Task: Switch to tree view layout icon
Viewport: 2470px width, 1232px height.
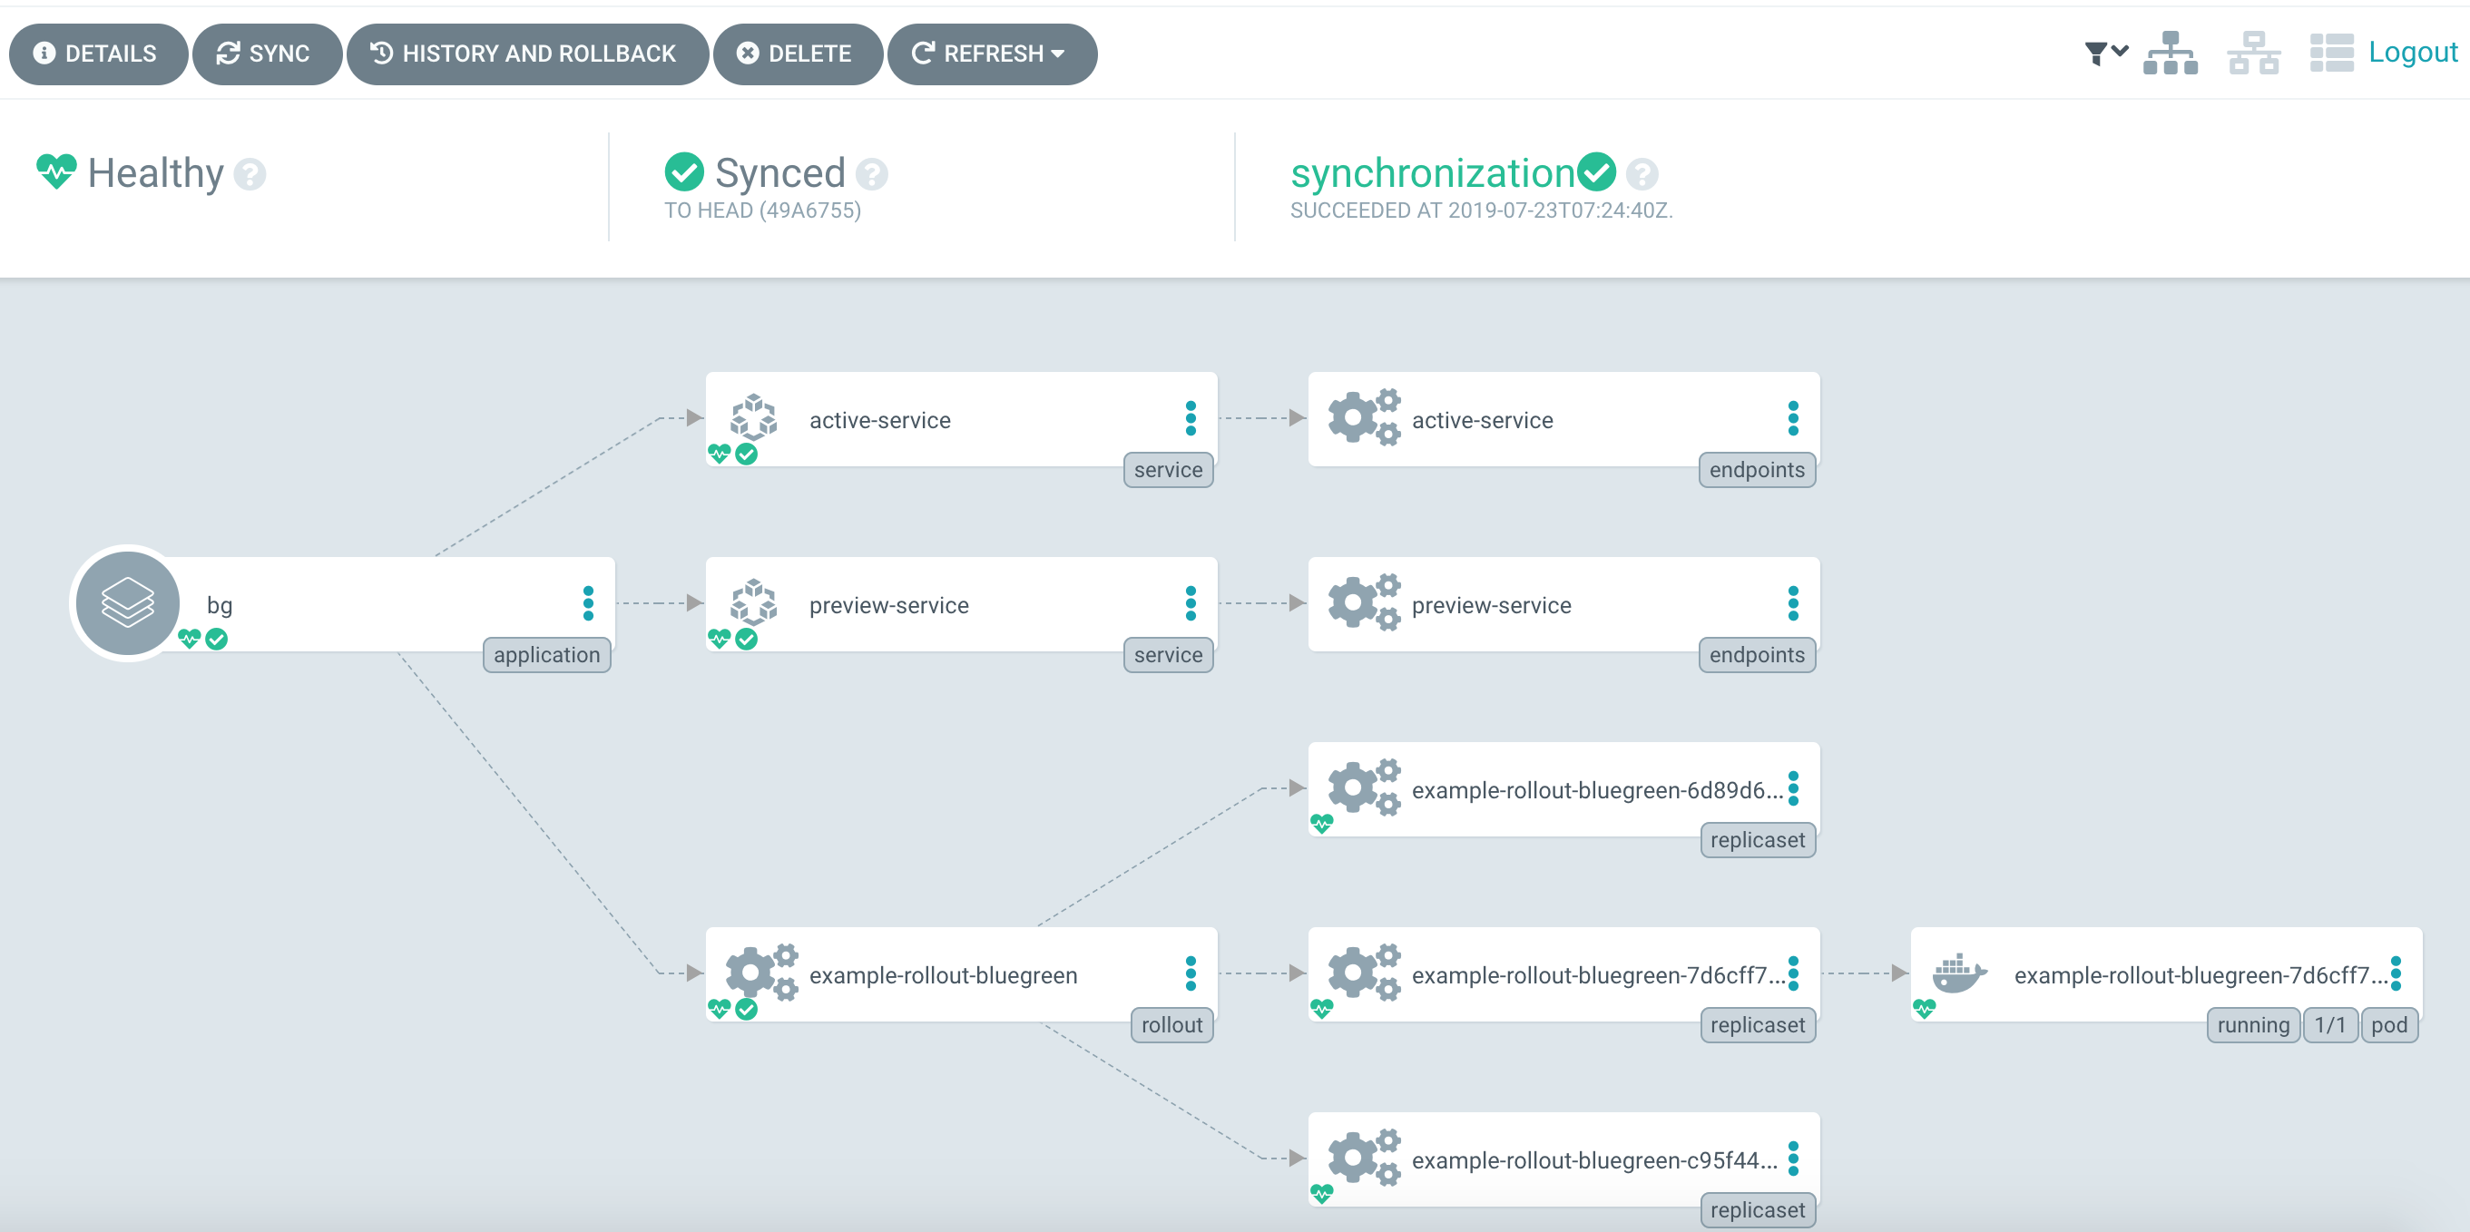Action: [x=2171, y=53]
